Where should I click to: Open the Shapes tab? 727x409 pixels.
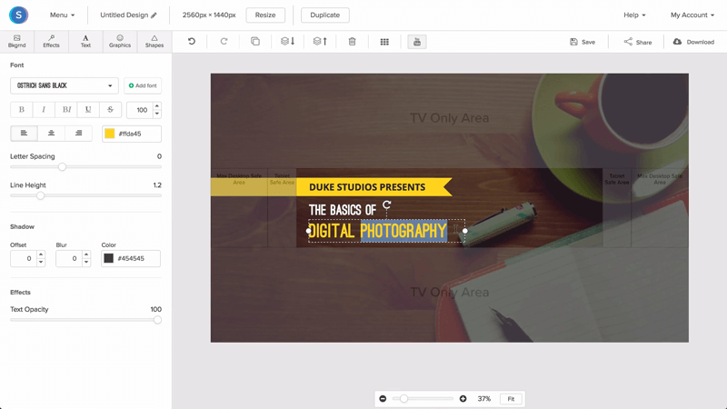point(154,41)
